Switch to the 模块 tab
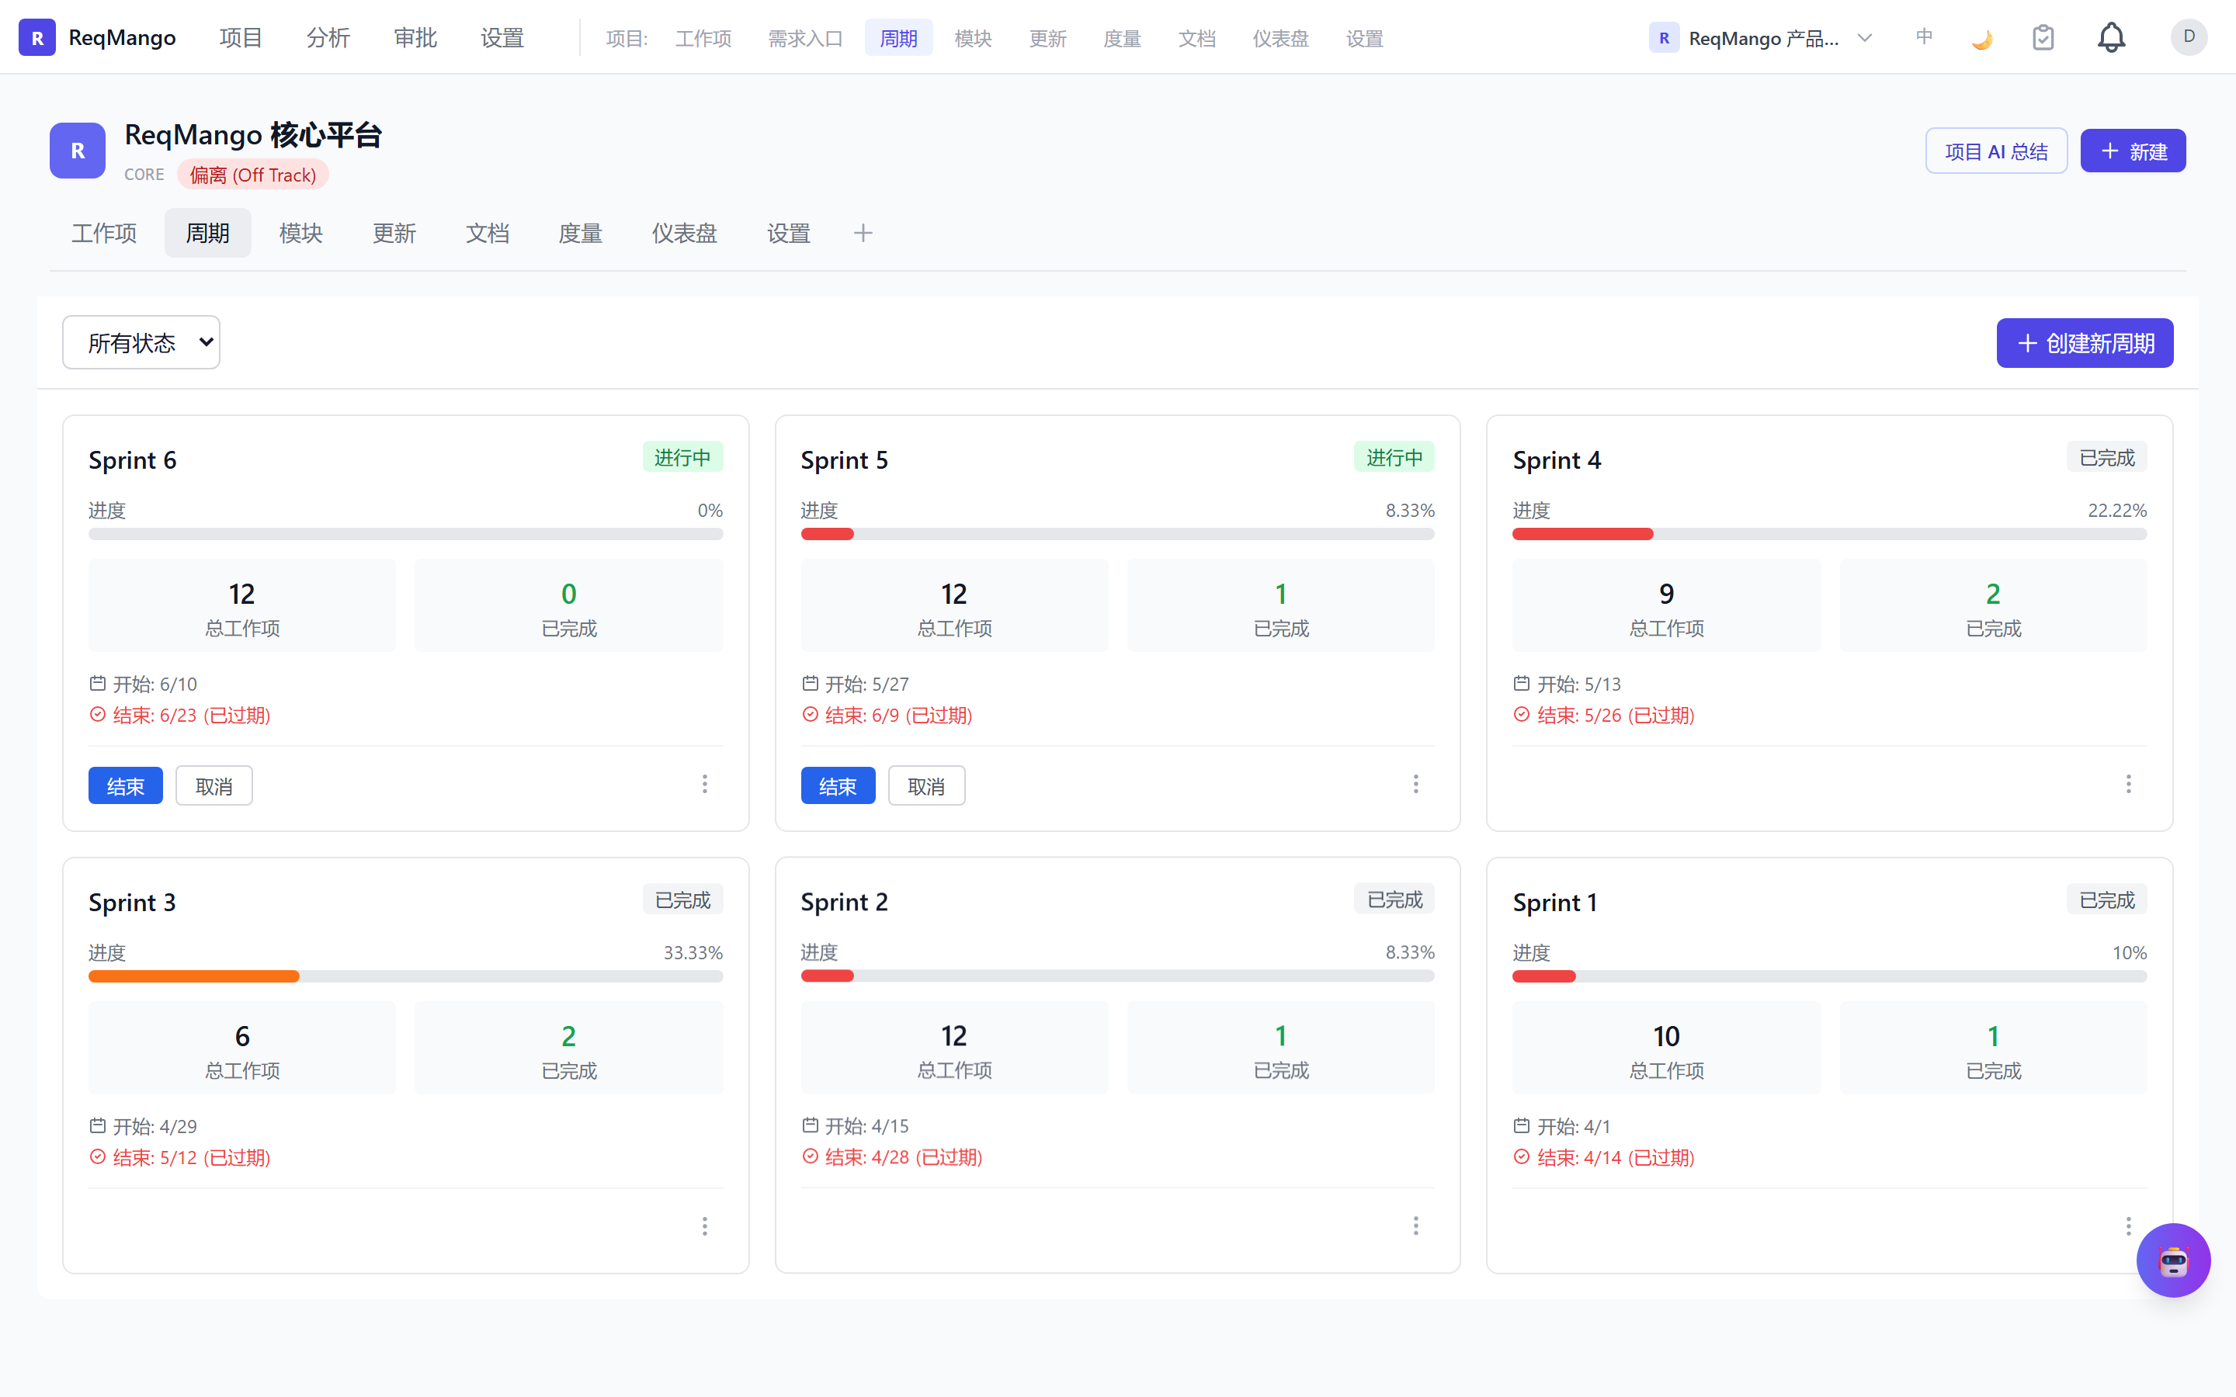Image resolution: width=2236 pixels, height=1397 pixels. coord(301,233)
